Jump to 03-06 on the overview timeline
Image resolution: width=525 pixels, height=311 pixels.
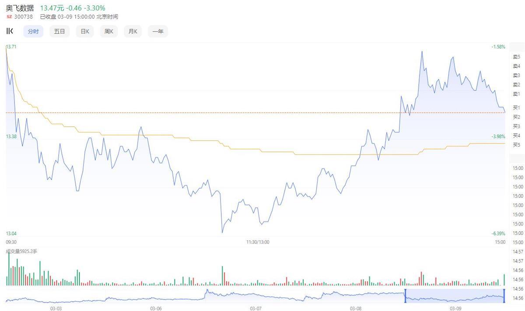coord(156,308)
